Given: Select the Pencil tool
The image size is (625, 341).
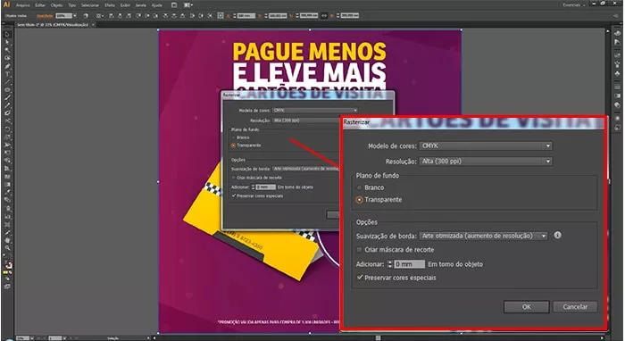Looking at the screenshot, I should point(7,105).
